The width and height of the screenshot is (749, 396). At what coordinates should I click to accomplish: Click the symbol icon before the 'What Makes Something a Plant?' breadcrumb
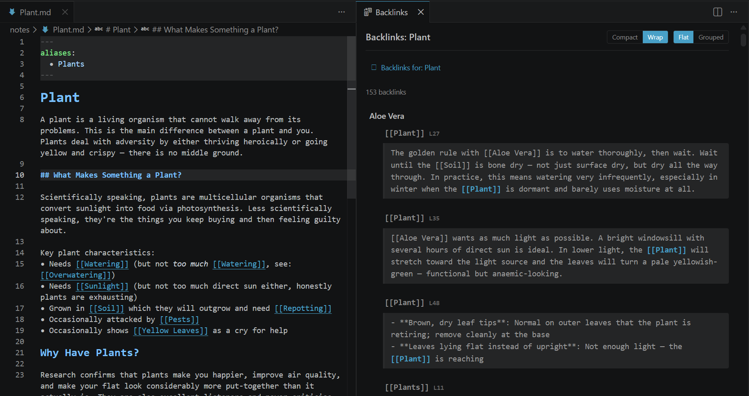(145, 29)
